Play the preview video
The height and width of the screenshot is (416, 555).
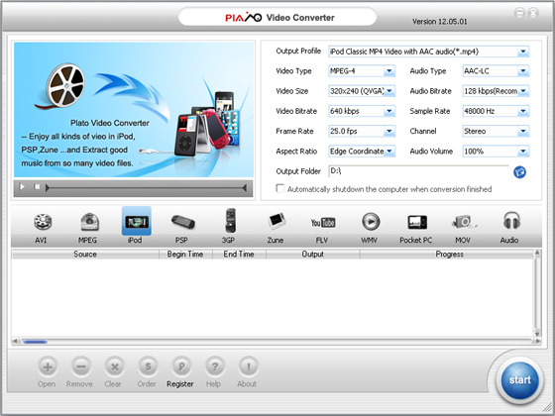22,187
